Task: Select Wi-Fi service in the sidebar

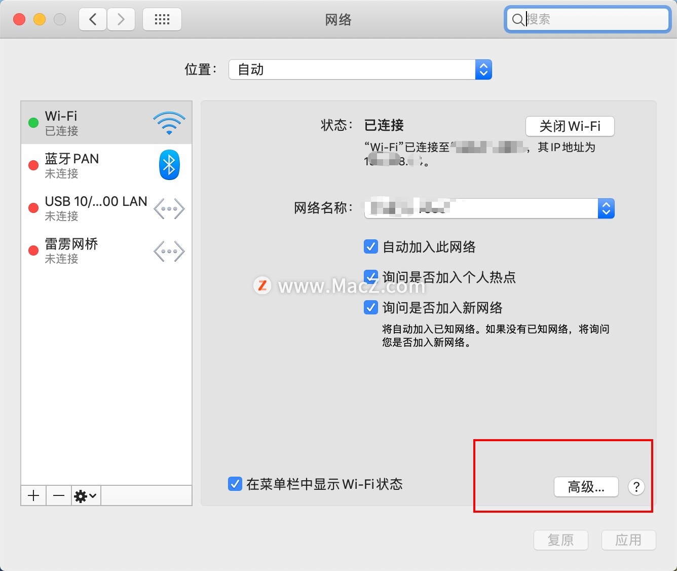Action: (x=106, y=123)
